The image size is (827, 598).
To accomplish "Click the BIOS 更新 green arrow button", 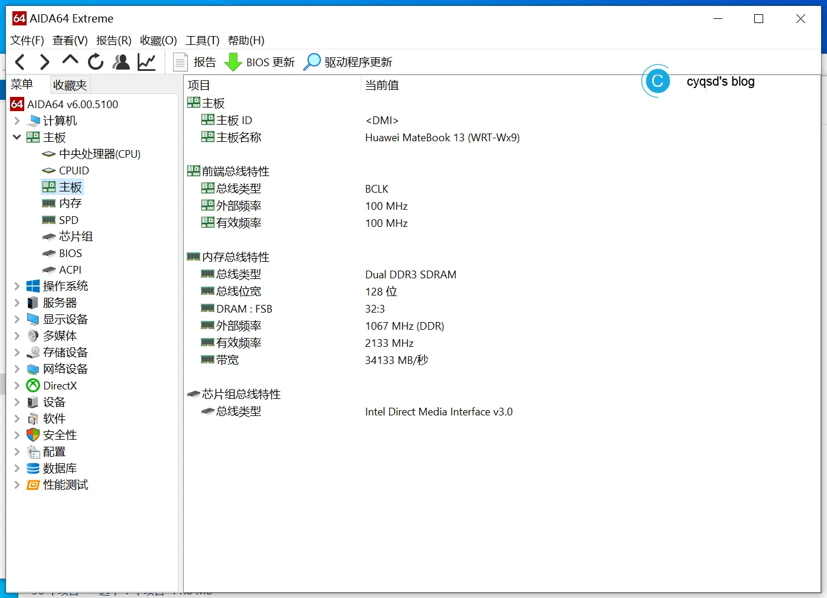I will tap(259, 62).
